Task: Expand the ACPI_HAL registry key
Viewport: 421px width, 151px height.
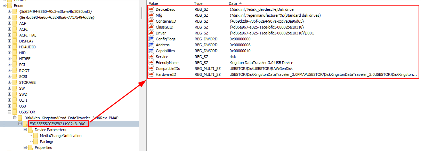Action: (x=9, y=35)
